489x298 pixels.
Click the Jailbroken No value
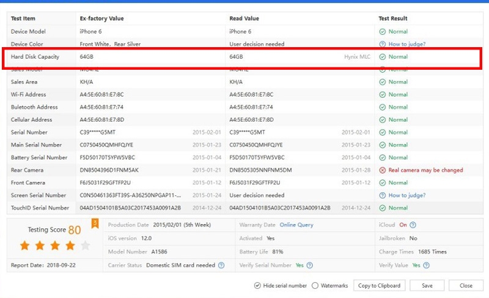[413, 239]
